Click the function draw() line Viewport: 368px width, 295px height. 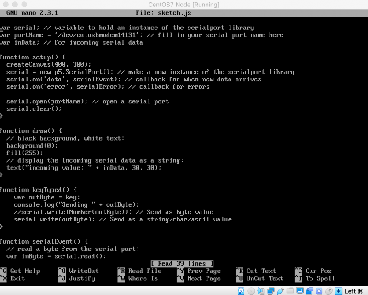coord(31,131)
